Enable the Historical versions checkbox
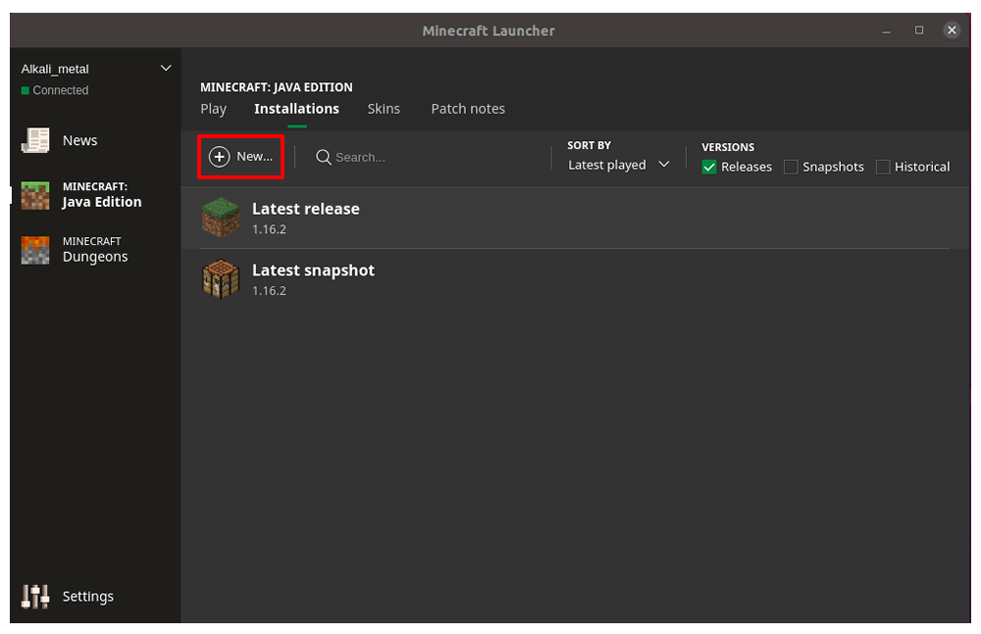Image resolution: width=981 pixels, height=634 pixels. [x=883, y=167]
